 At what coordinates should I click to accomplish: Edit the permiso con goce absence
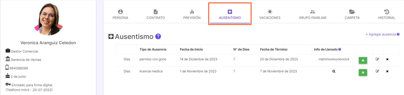[377, 59]
